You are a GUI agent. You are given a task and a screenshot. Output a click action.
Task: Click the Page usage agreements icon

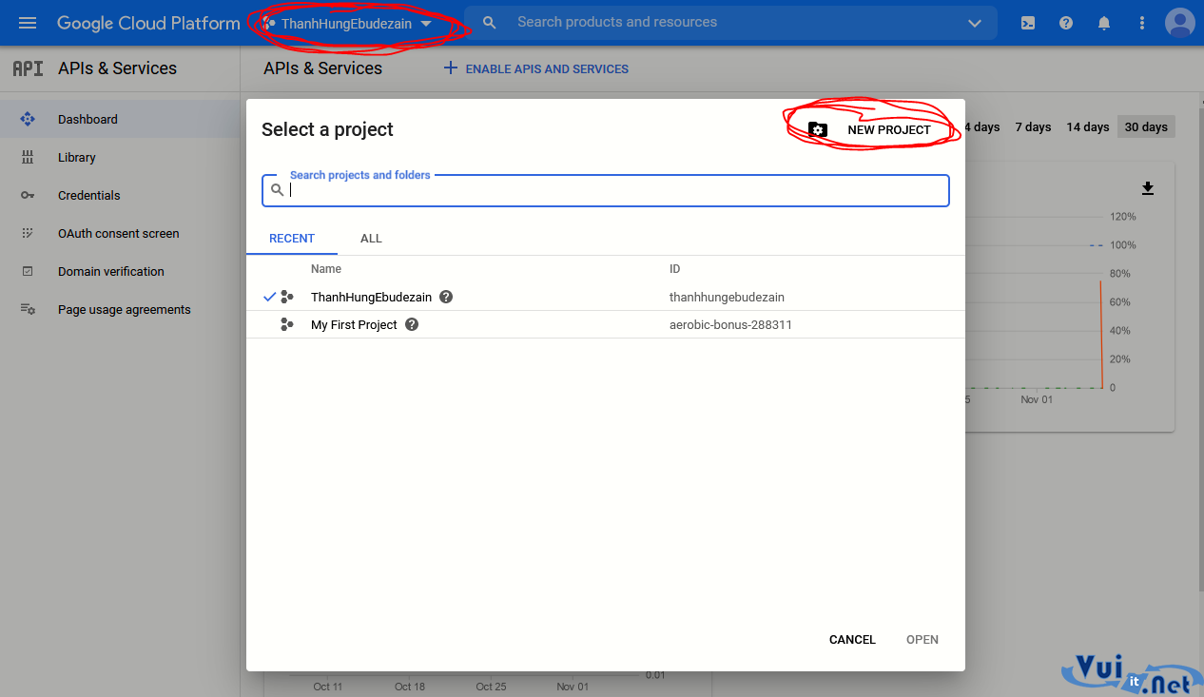tap(28, 309)
